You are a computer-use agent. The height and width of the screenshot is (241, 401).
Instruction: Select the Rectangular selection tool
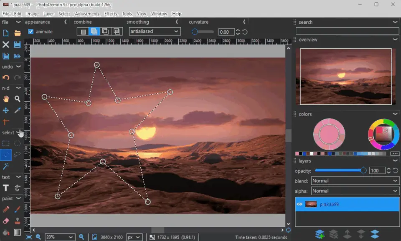click(x=5, y=143)
